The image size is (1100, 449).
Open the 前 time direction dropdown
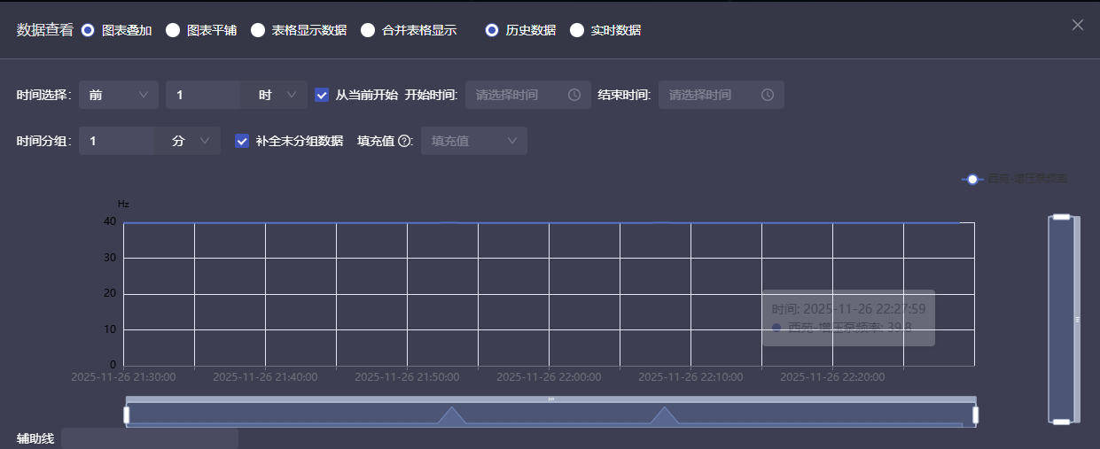click(119, 95)
